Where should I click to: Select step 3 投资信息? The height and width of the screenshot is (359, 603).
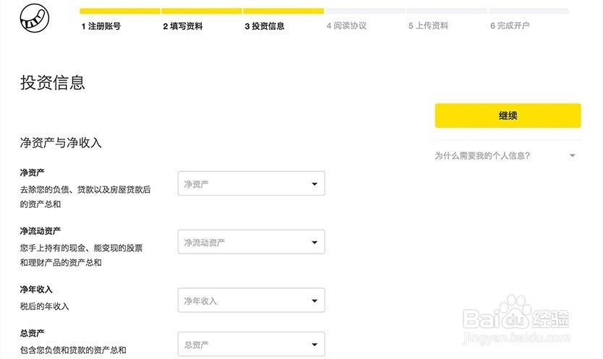click(x=265, y=26)
